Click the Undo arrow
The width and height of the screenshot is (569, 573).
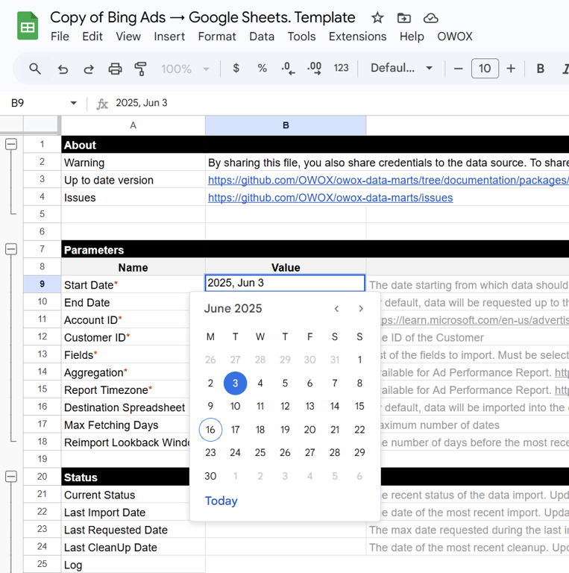coord(63,69)
